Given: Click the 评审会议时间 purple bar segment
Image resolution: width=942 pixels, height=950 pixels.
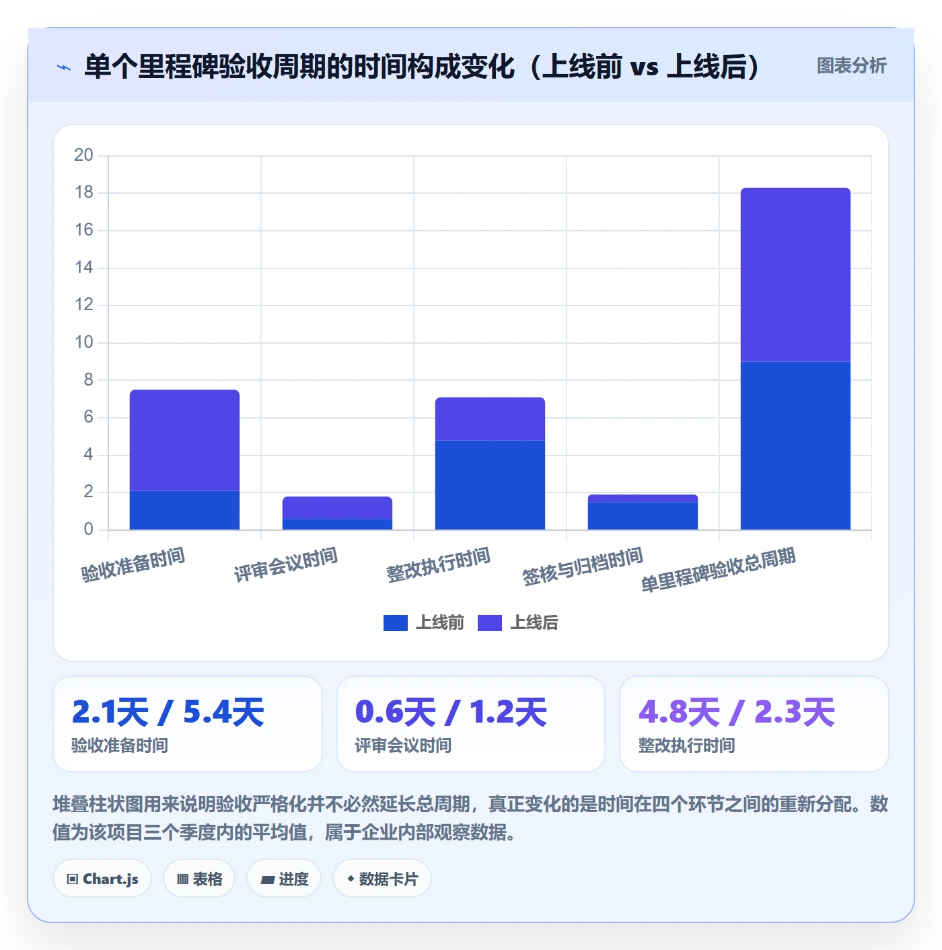Looking at the screenshot, I should click(x=337, y=508).
